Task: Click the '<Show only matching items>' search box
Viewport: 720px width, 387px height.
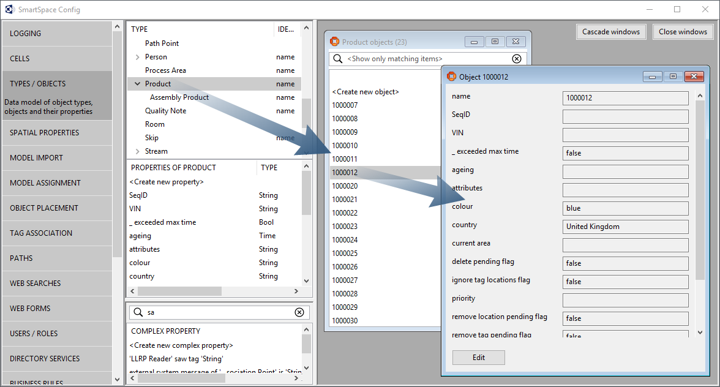Action: [427, 59]
